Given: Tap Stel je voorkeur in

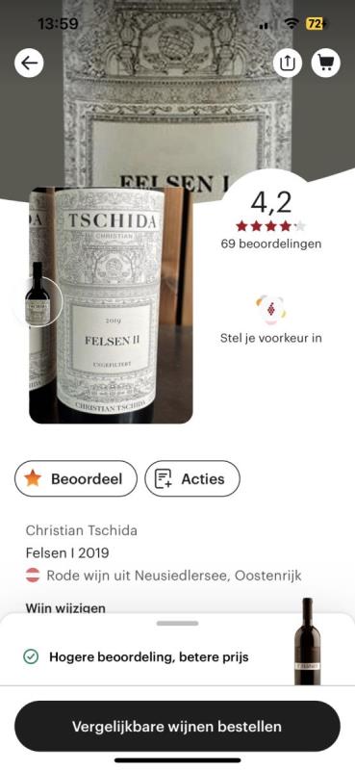Looking at the screenshot, I should [x=271, y=339].
